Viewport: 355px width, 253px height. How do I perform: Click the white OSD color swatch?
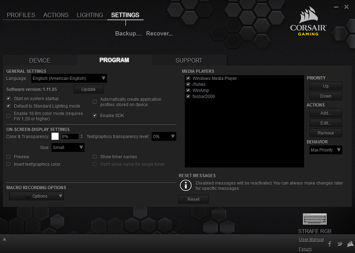tap(55, 137)
